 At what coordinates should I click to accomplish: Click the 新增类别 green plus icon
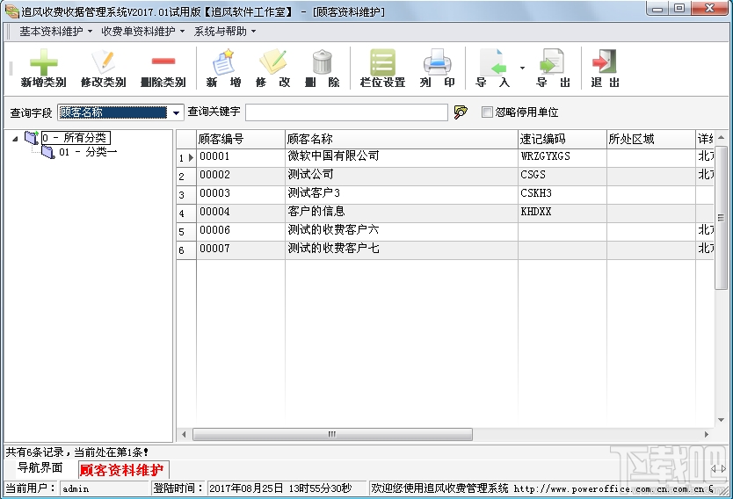[x=43, y=62]
